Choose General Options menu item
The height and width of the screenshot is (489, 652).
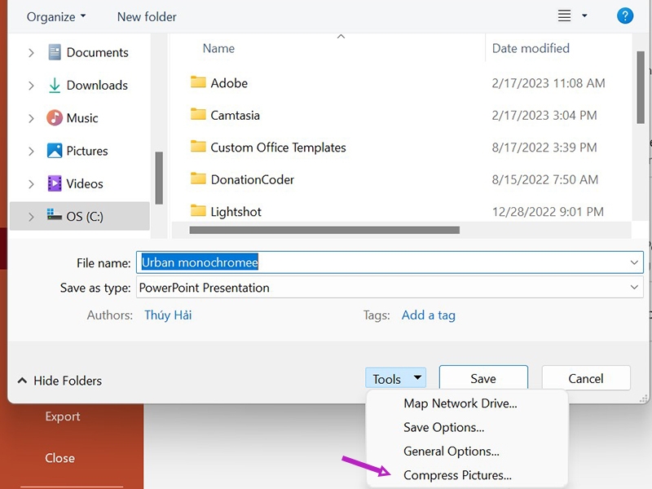(452, 452)
